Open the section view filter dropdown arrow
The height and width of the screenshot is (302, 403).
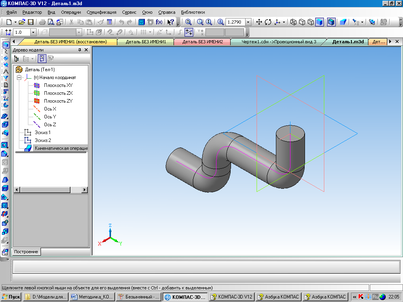362,22
